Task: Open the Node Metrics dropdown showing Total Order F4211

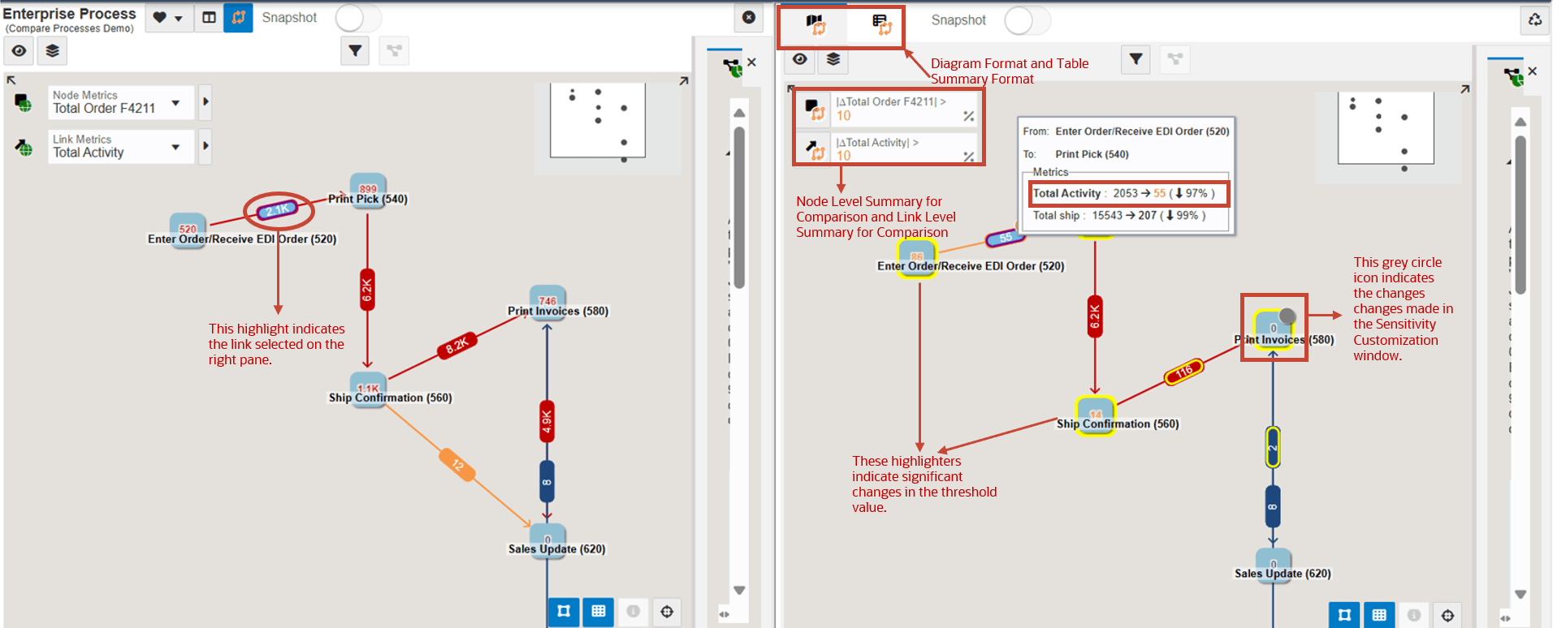Action: tap(121, 102)
